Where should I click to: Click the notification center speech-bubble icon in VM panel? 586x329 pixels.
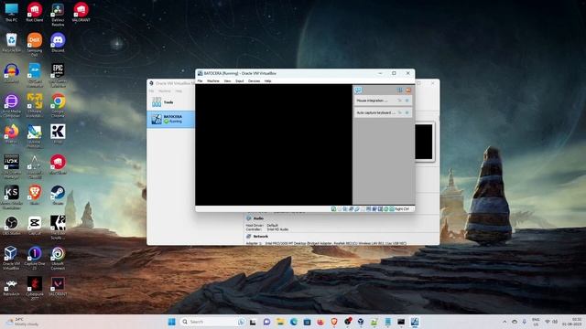click(x=358, y=90)
